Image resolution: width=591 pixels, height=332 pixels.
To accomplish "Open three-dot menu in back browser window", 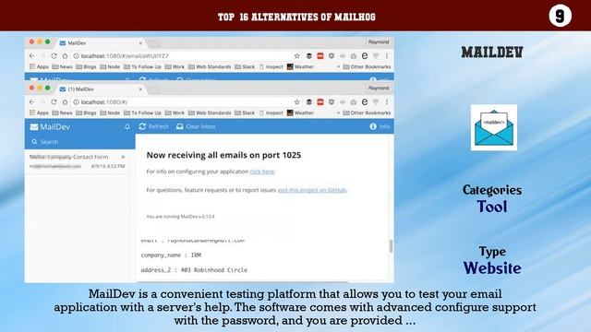I will coord(387,55).
